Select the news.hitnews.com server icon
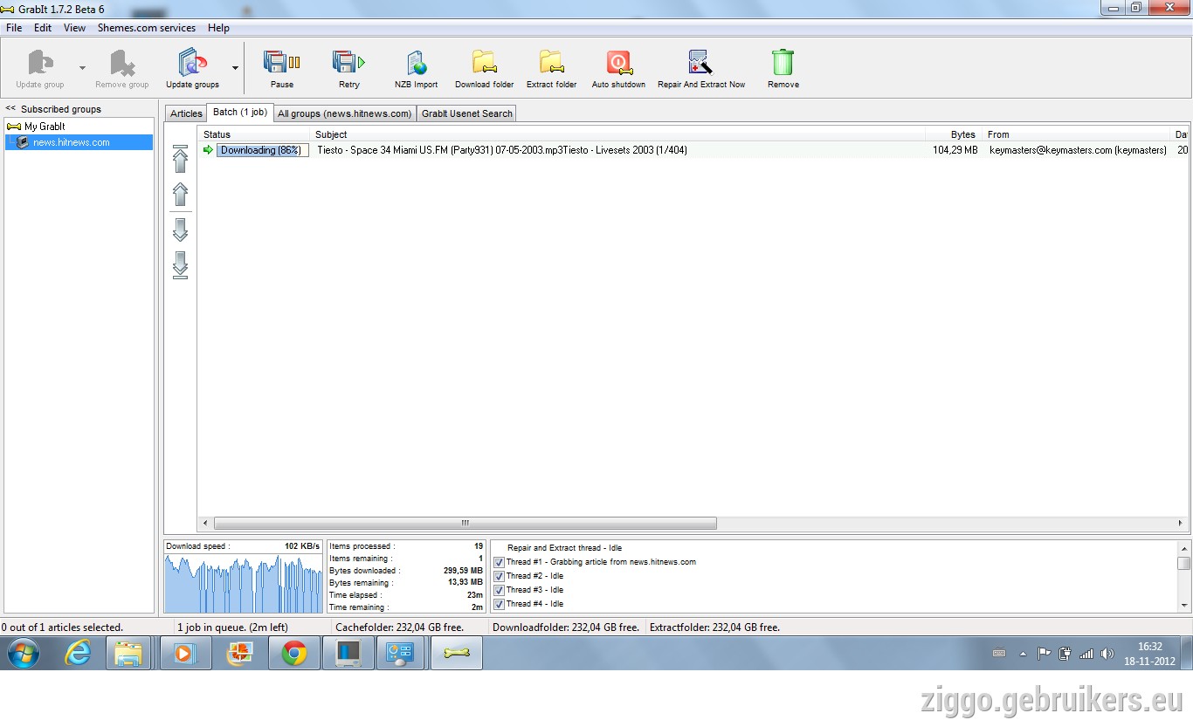 coord(23,142)
